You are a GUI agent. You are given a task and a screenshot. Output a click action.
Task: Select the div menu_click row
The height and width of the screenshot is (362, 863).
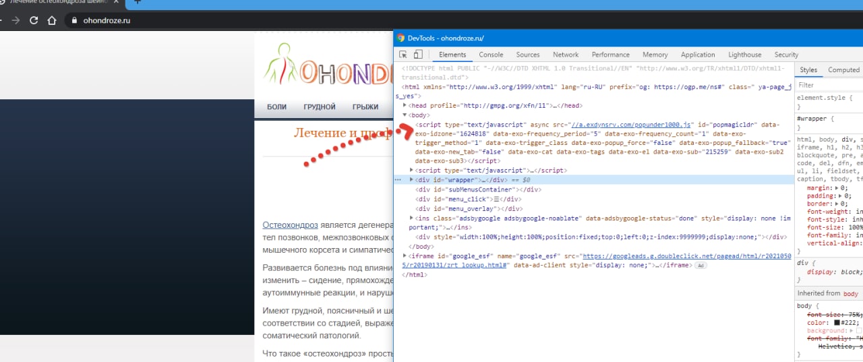point(468,199)
